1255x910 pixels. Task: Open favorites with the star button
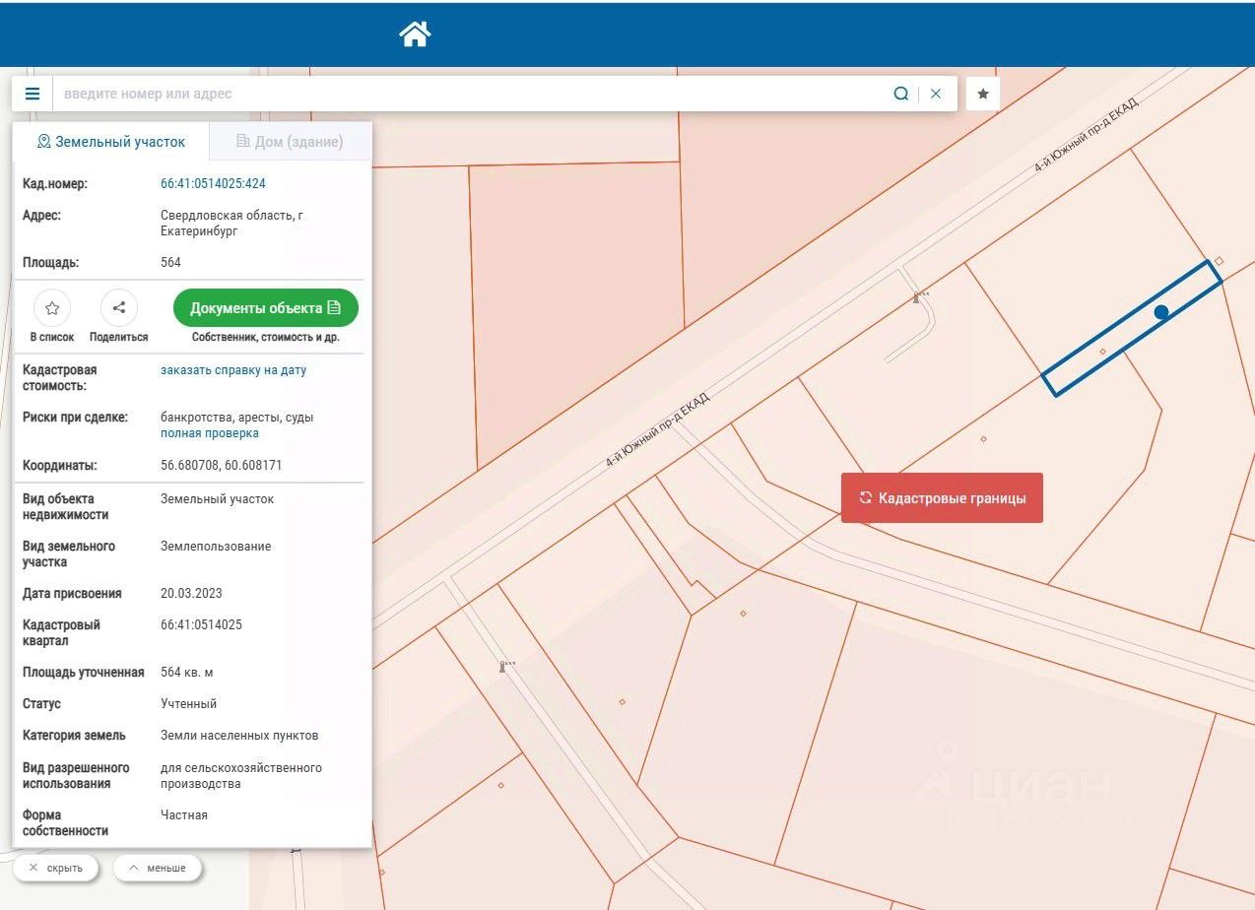point(983,94)
